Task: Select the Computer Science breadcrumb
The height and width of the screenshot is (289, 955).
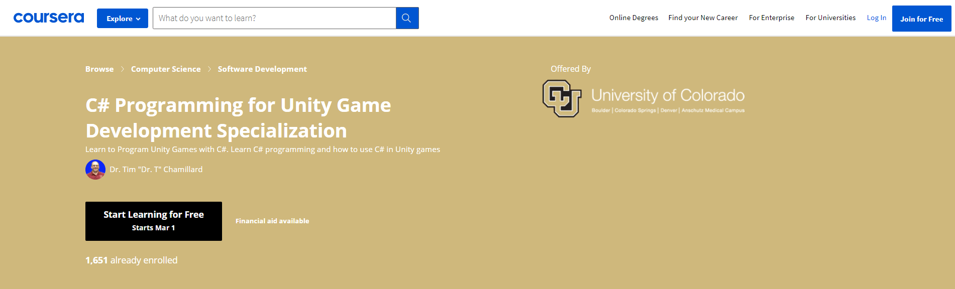Action: coord(166,69)
